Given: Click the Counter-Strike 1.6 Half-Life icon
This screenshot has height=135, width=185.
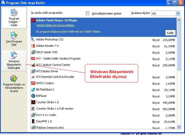Looking at the screenshot, I should pyautogui.click(x=33, y=102).
